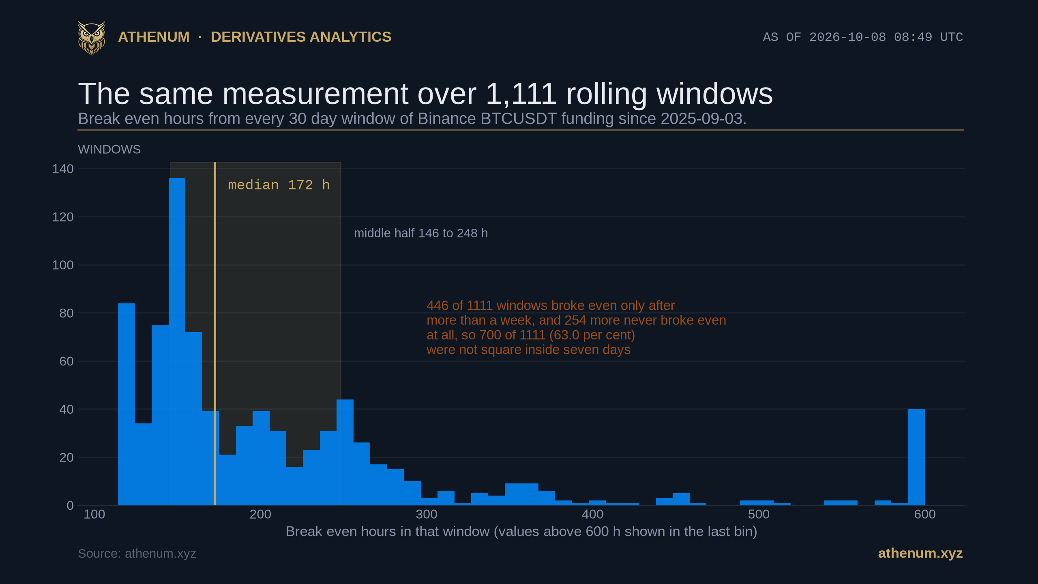Click the subtitle about Binance BTCUSDT funding
This screenshot has height=584, width=1038.
coord(412,119)
